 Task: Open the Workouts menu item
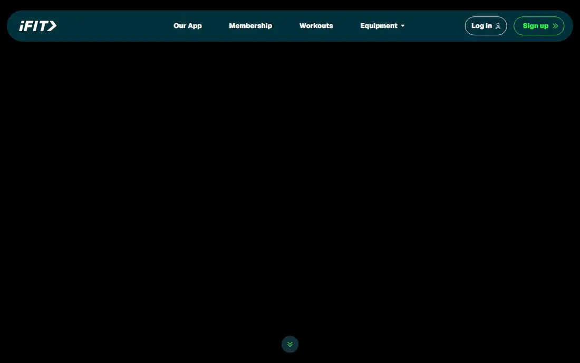[x=316, y=26]
